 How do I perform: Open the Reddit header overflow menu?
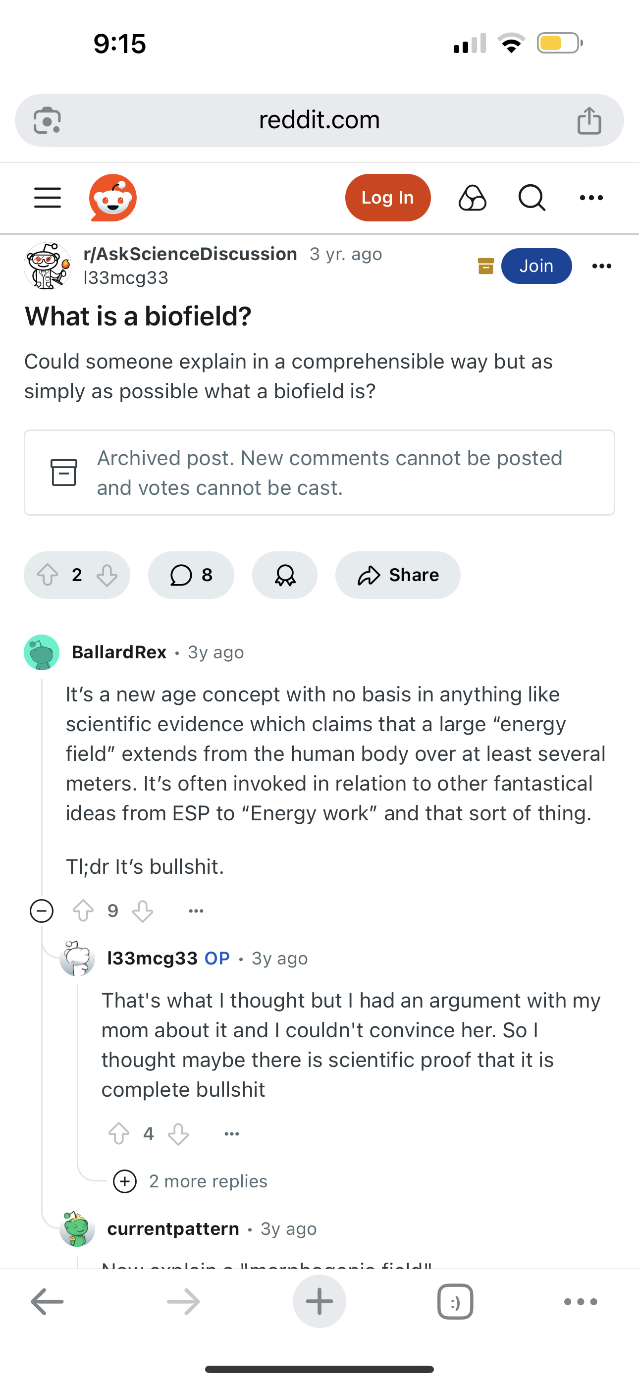coord(591,198)
